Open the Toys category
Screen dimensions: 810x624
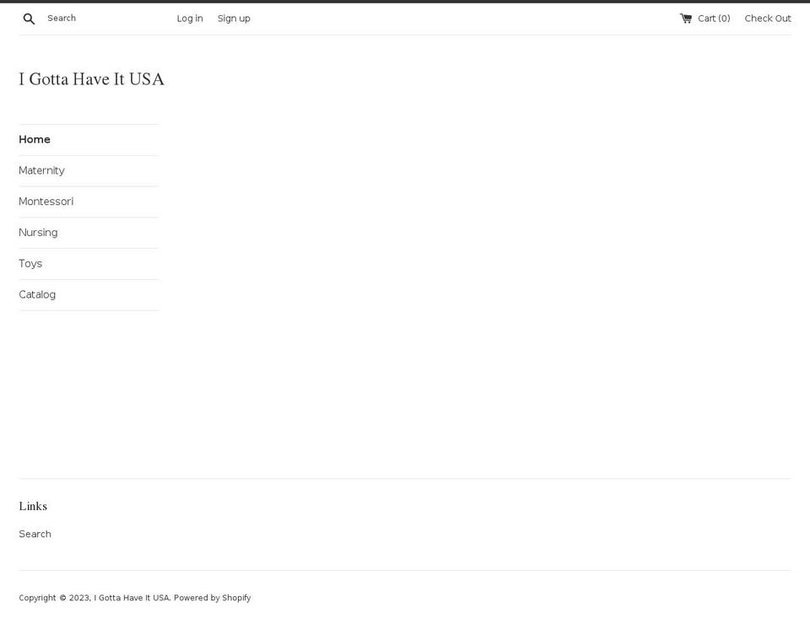[30, 263]
